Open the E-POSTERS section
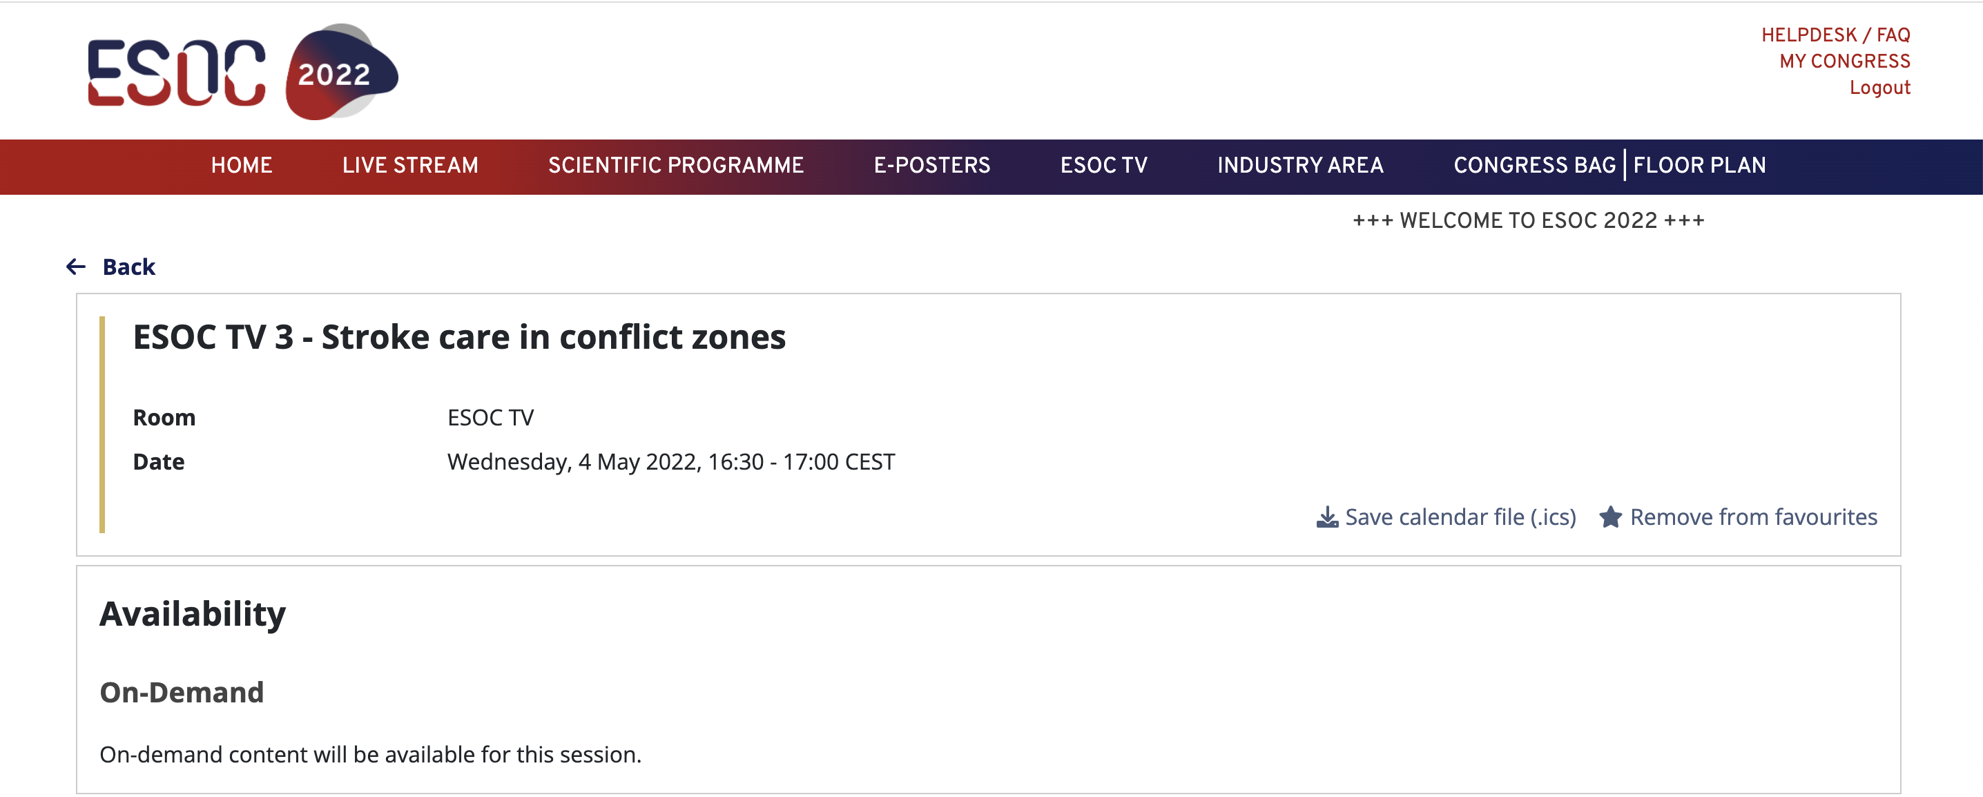Image resolution: width=1983 pixels, height=797 pixels. click(931, 165)
